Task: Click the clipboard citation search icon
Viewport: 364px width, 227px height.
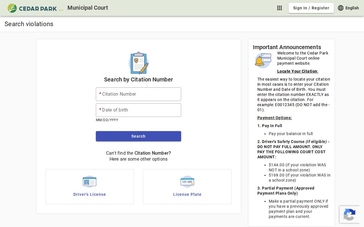Action: [138, 63]
